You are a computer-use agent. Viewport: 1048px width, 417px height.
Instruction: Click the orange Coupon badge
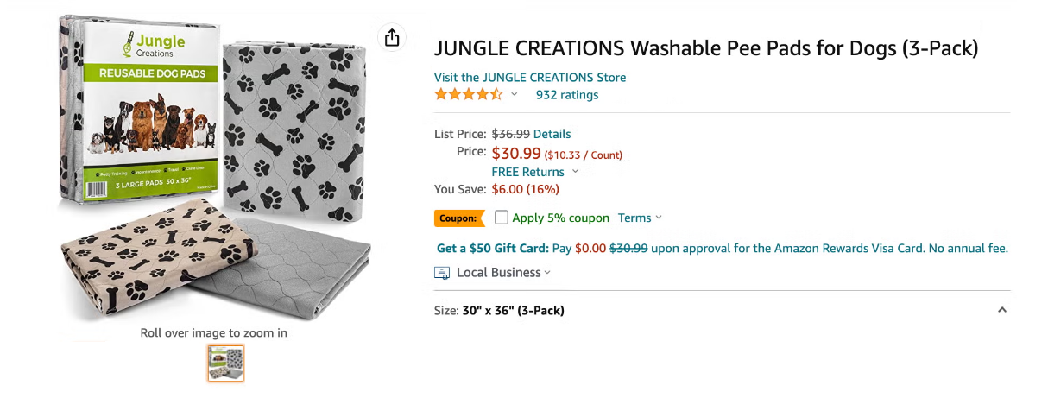(x=459, y=218)
